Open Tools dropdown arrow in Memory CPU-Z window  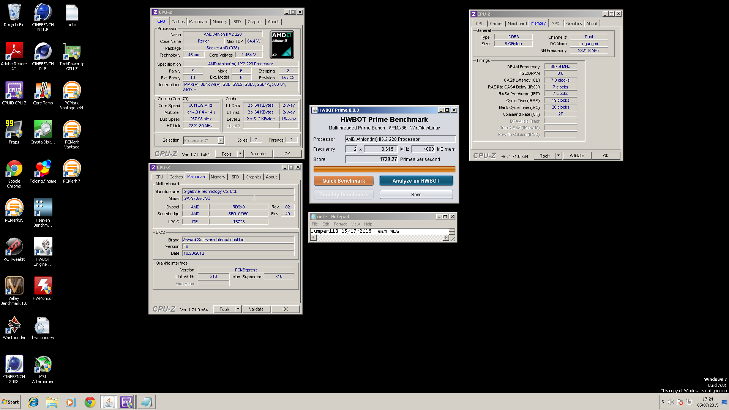pos(559,156)
